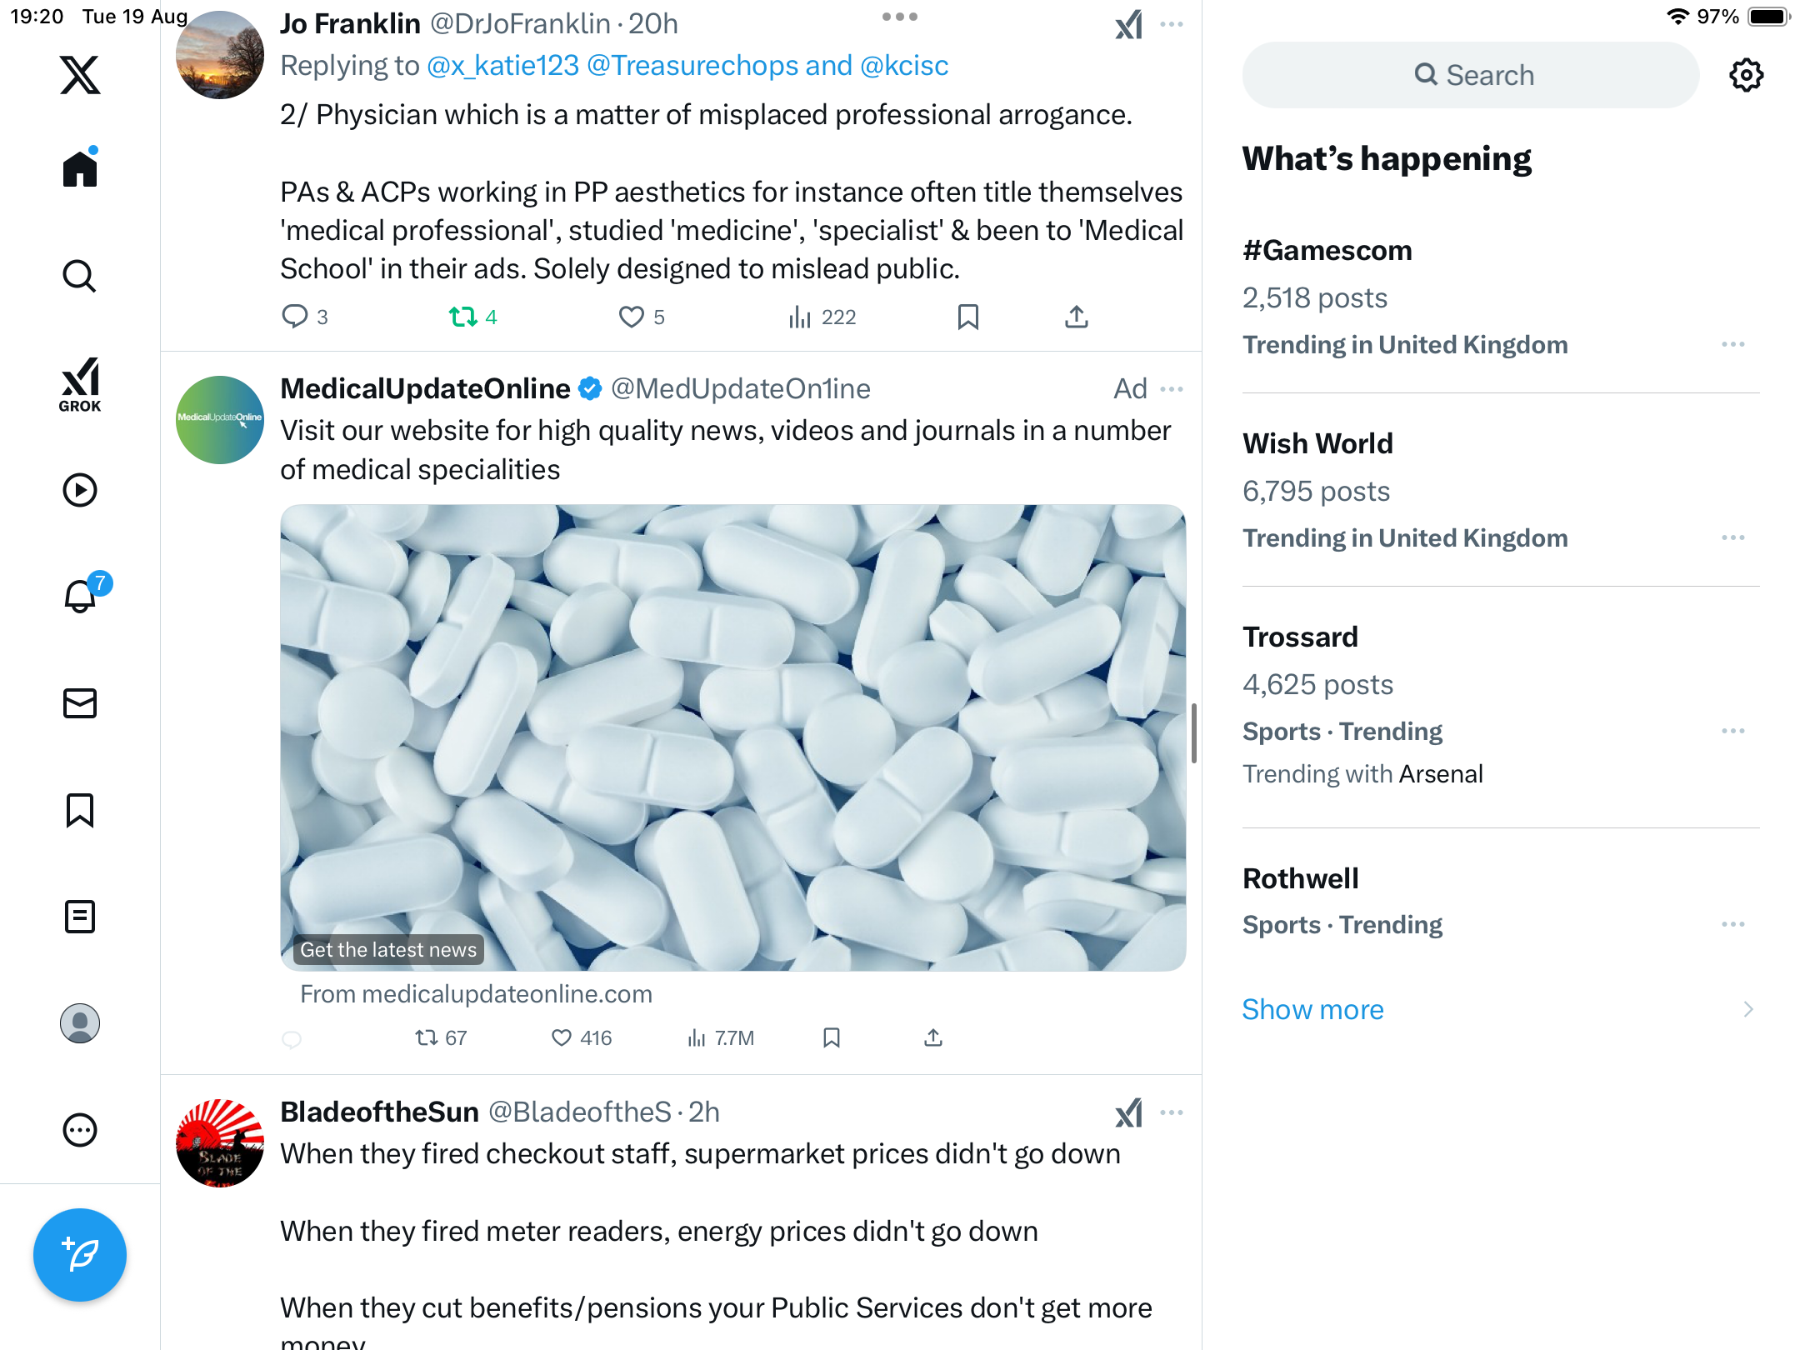Open the video play icon in sidebar
The height and width of the screenshot is (1350, 1800).
coord(80,490)
